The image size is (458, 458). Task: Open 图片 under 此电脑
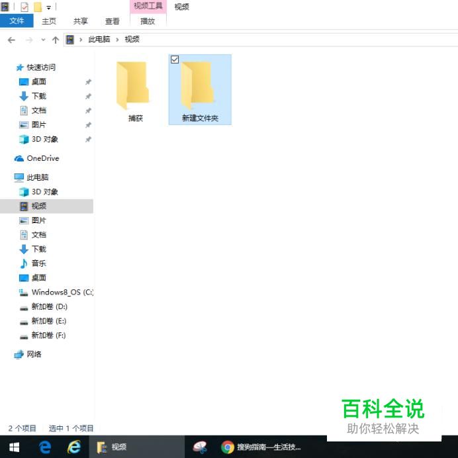(39, 220)
